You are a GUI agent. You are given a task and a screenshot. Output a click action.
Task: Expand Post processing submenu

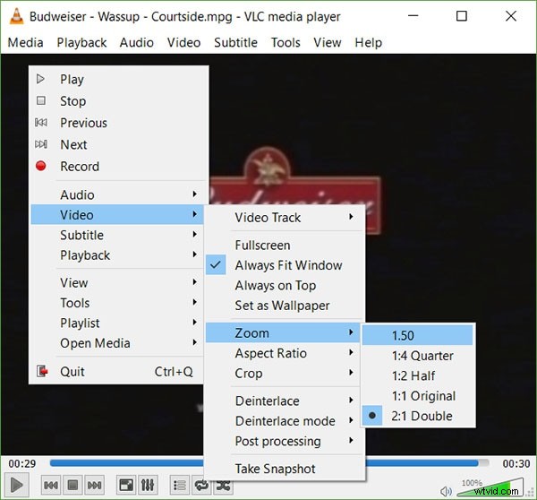pos(284,441)
